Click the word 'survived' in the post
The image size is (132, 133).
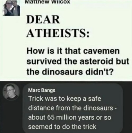point(44,61)
